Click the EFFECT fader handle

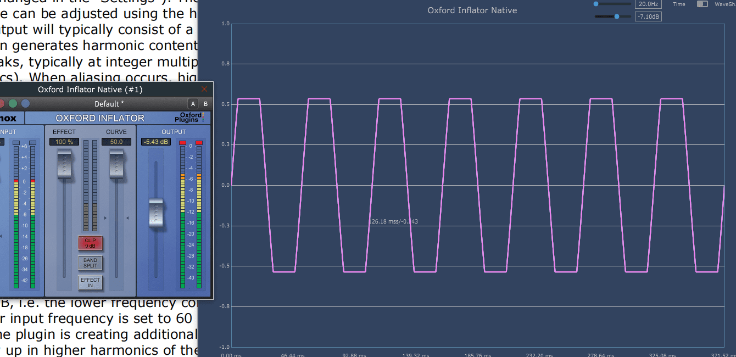point(64,165)
